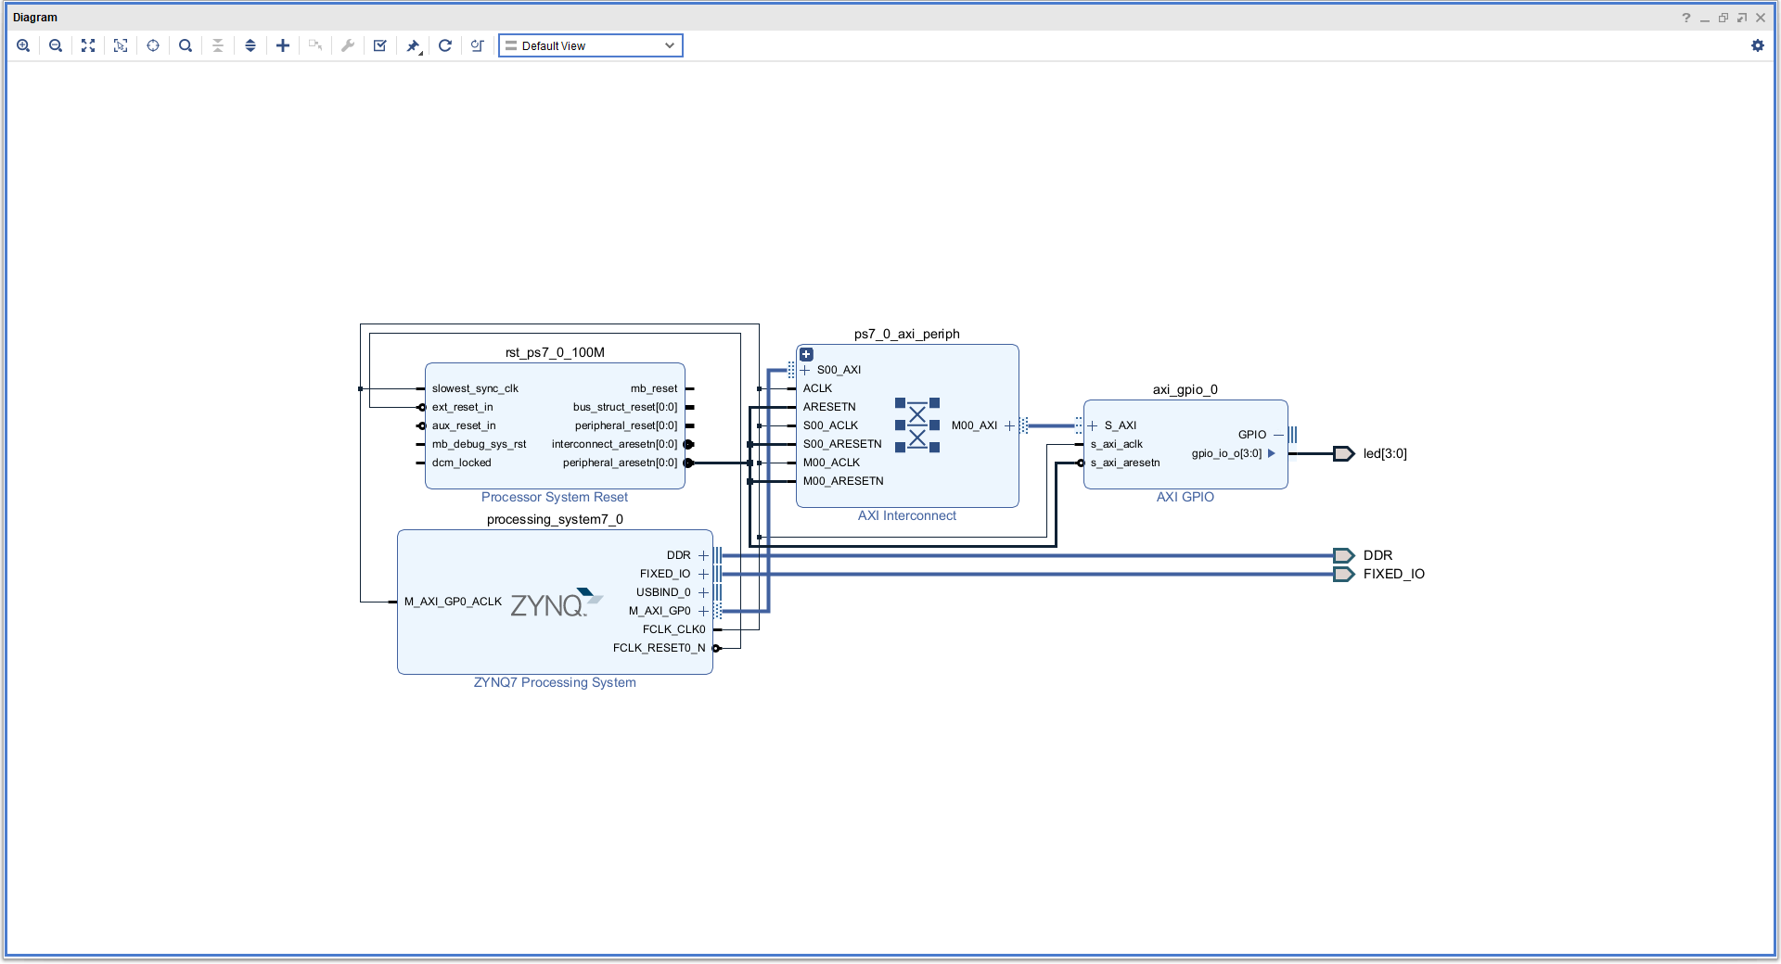Screen dimensions: 1781x964
Task: Select the Diagram tab header
Action: pyautogui.click(x=34, y=17)
